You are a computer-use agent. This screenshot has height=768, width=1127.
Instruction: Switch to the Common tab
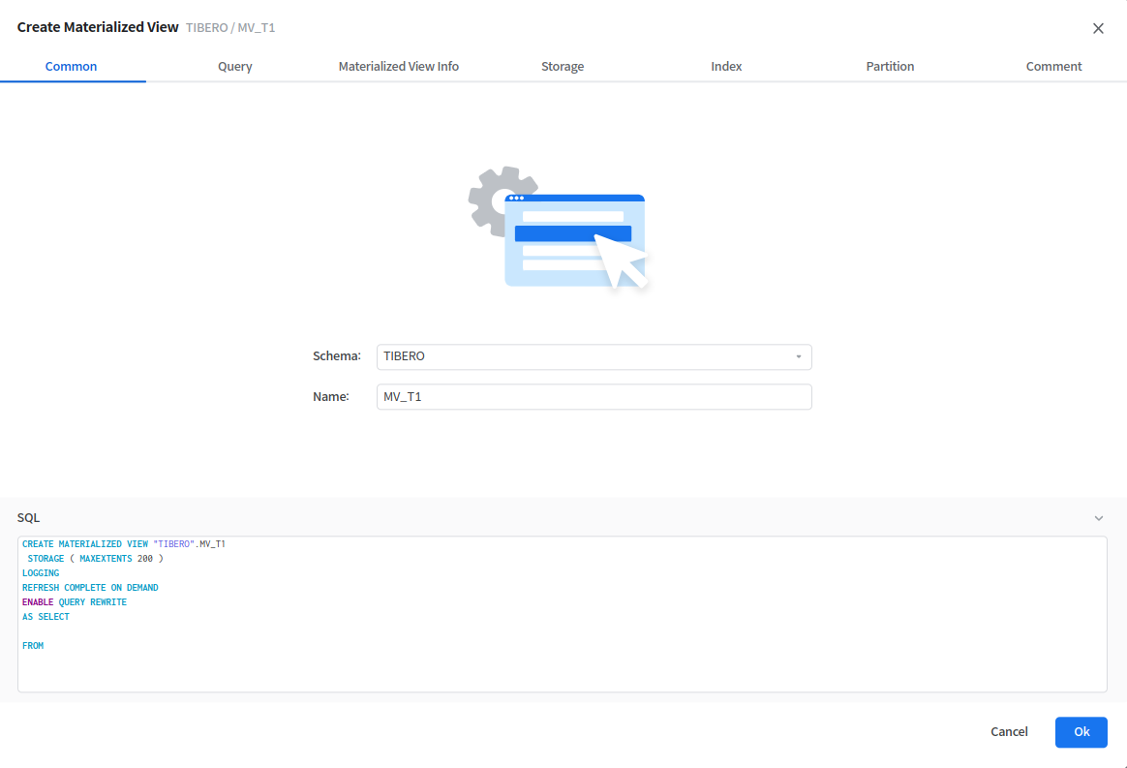click(71, 66)
